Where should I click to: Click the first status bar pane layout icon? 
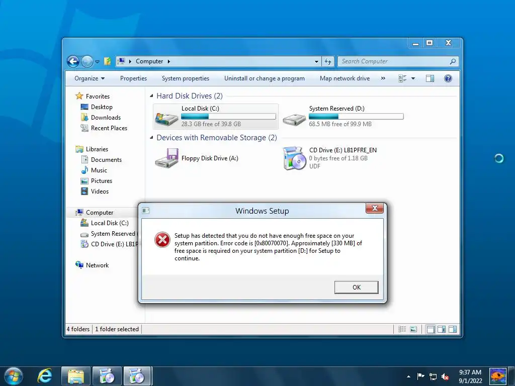(431, 329)
